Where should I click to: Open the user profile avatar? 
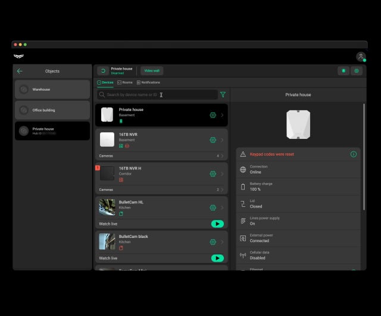pyautogui.click(x=360, y=57)
